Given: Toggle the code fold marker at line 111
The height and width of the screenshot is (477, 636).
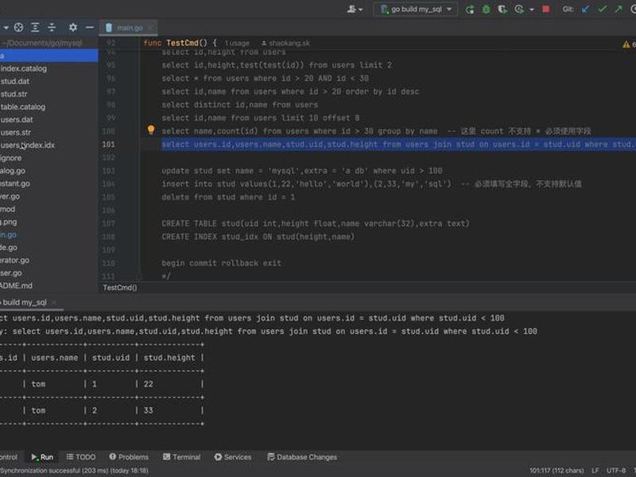Looking at the screenshot, I should click(x=138, y=277).
